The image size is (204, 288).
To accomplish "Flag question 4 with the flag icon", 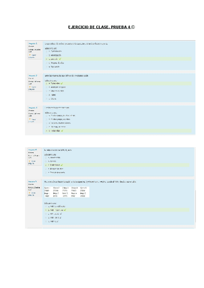I will click(30, 161).
